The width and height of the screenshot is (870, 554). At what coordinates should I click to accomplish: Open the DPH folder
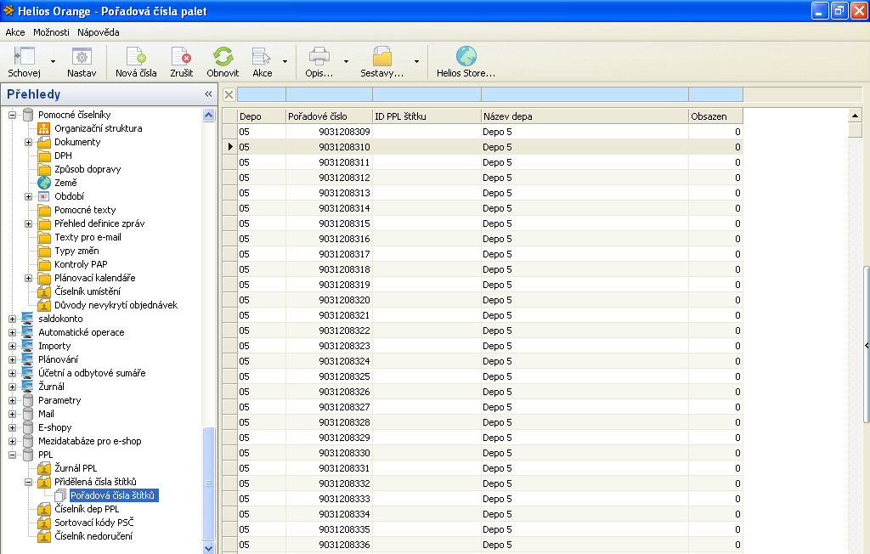point(63,155)
